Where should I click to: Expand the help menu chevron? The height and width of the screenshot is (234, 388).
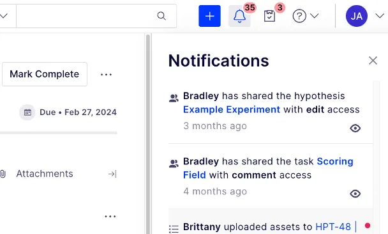tap(314, 16)
